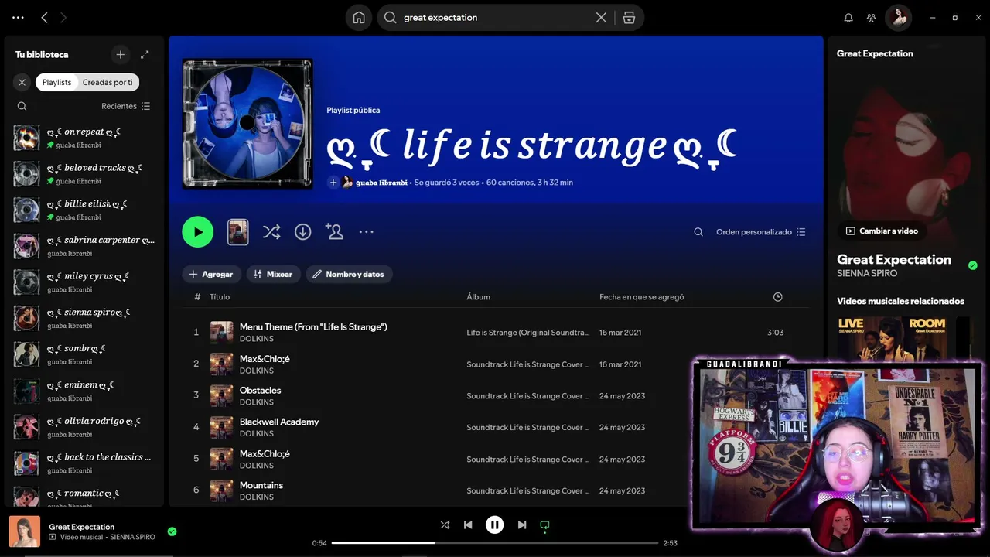Select the Creadas por ti filter chip
Image resolution: width=990 pixels, height=557 pixels.
point(108,82)
